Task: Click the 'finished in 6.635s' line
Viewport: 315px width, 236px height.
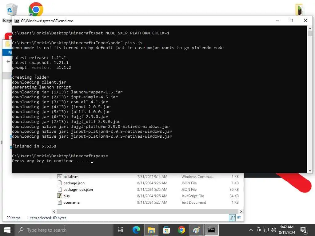Action: click(34, 146)
